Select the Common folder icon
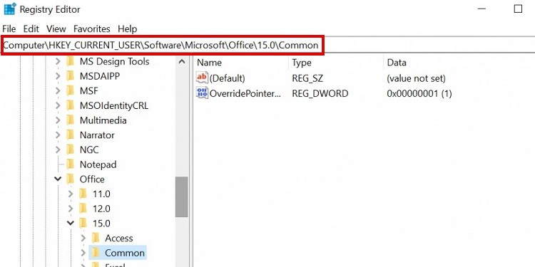This screenshot has width=535, height=267. pyautogui.click(x=96, y=253)
